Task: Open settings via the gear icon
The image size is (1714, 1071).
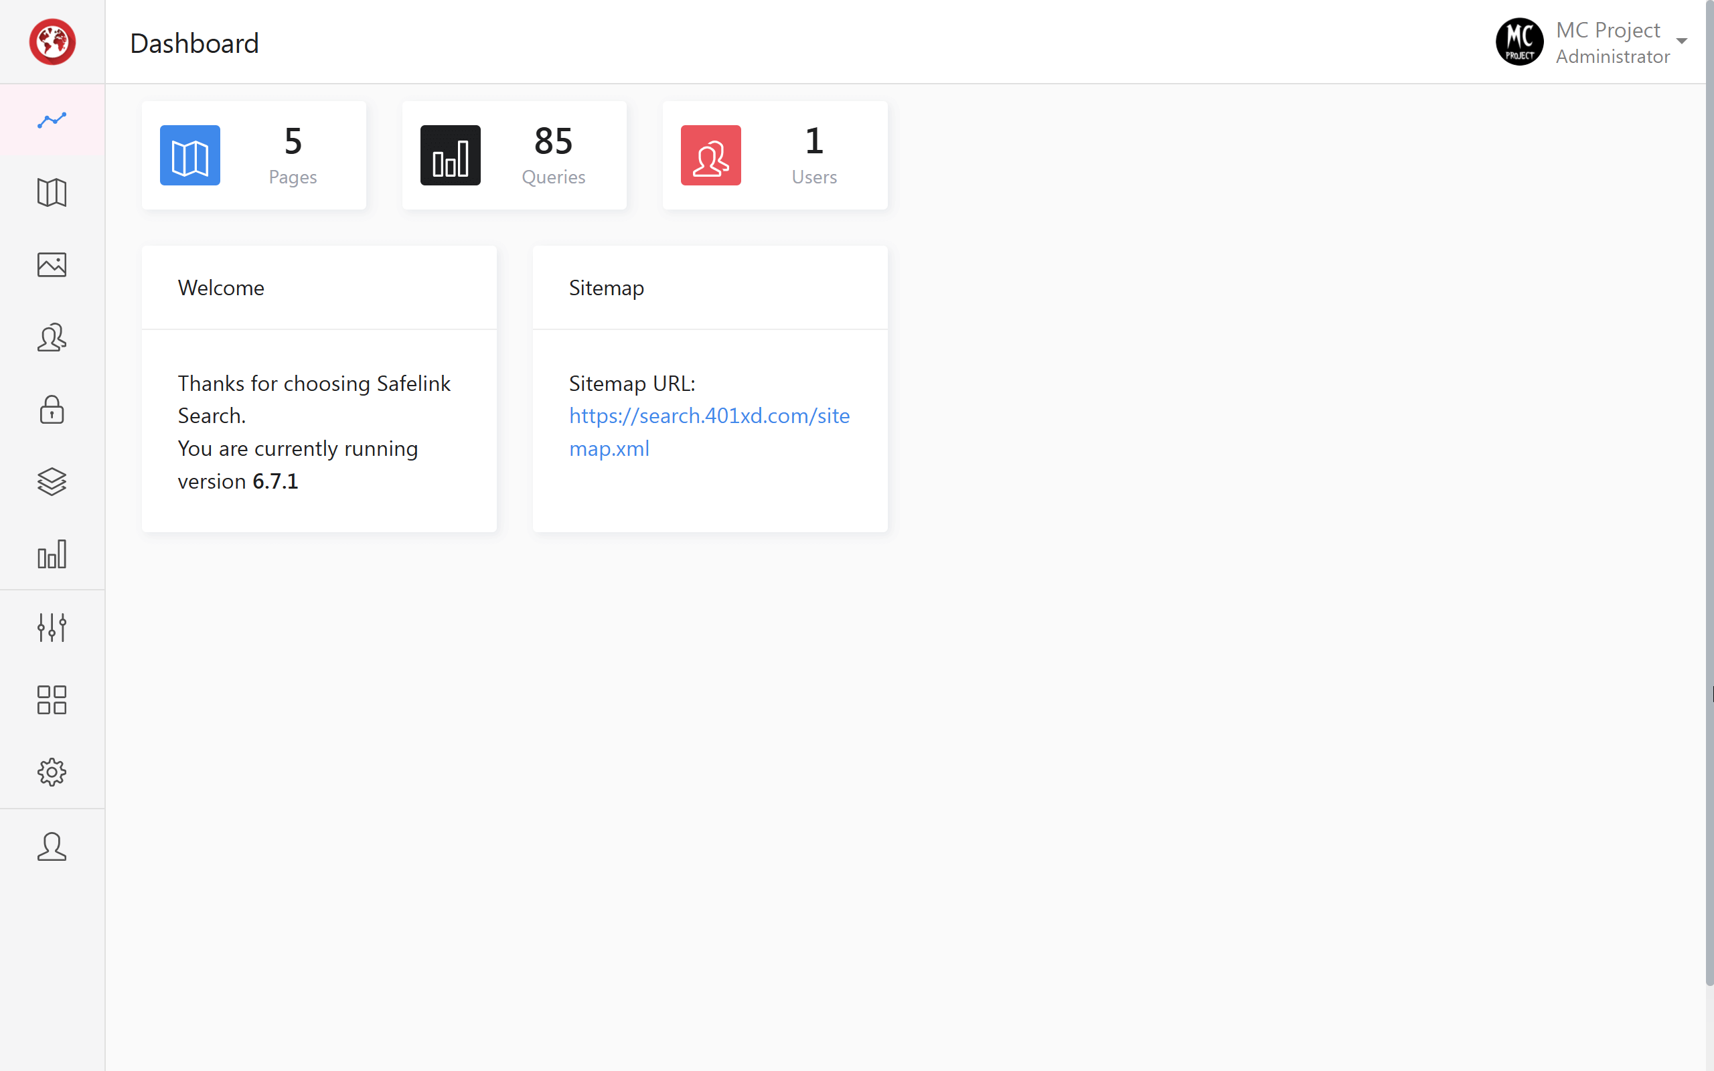Action: pos(51,772)
